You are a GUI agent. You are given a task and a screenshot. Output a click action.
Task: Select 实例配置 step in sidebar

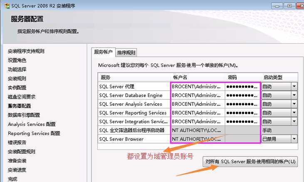coord(17,87)
